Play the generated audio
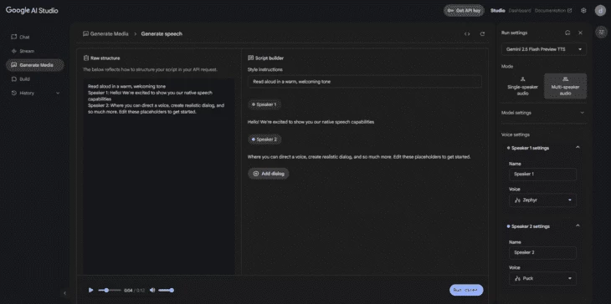This screenshot has width=611, height=304. point(90,290)
